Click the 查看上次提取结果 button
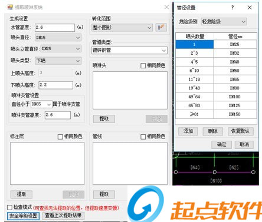Viewport: 262px width, 222px height. click(x=63, y=216)
